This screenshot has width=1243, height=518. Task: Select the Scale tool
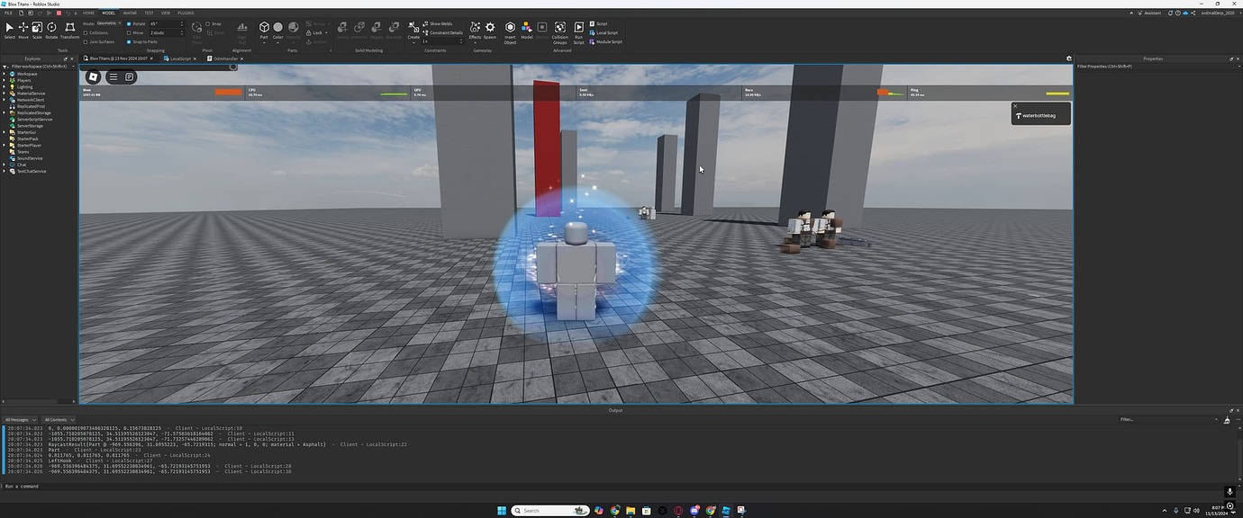(x=36, y=29)
